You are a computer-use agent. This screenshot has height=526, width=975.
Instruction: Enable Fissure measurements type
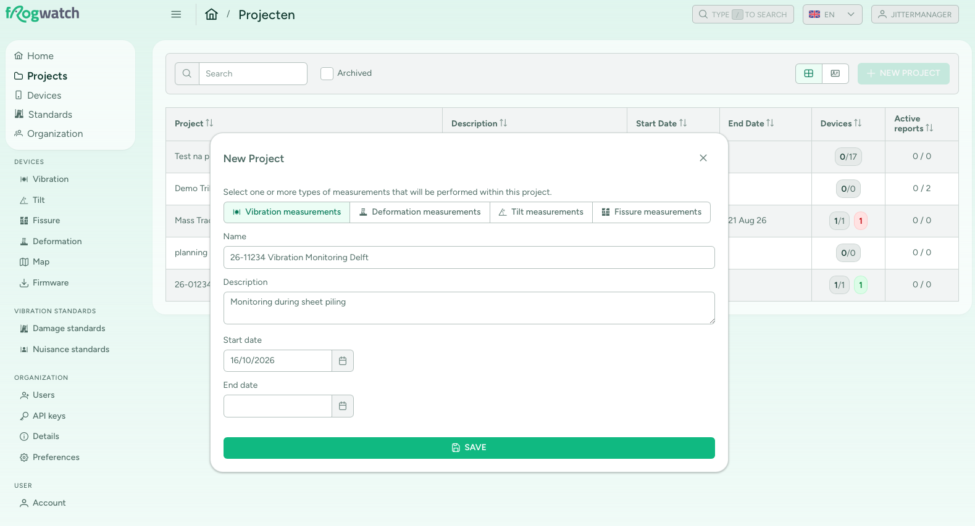pyautogui.click(x=651, y=212)
